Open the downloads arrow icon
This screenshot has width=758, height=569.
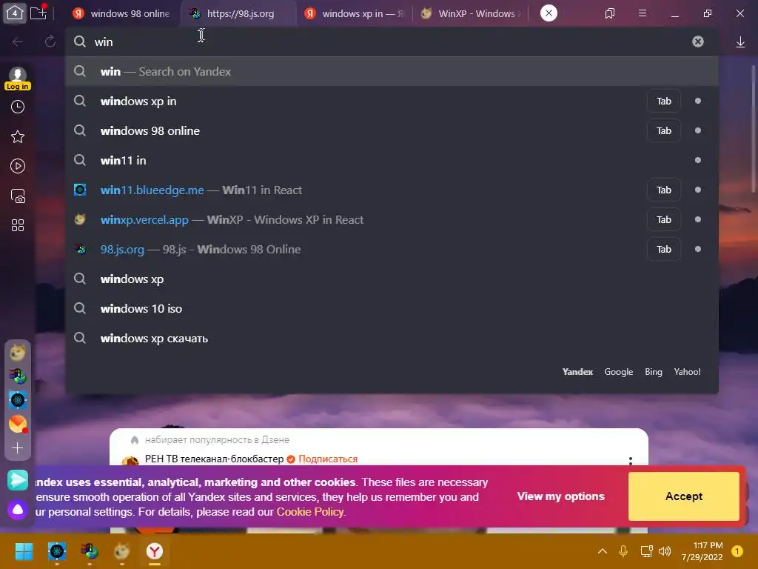click(740, 42)
